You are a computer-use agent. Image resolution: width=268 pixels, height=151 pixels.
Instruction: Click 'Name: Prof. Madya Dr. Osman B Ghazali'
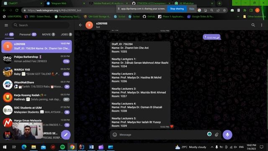[x=137, y=107]
